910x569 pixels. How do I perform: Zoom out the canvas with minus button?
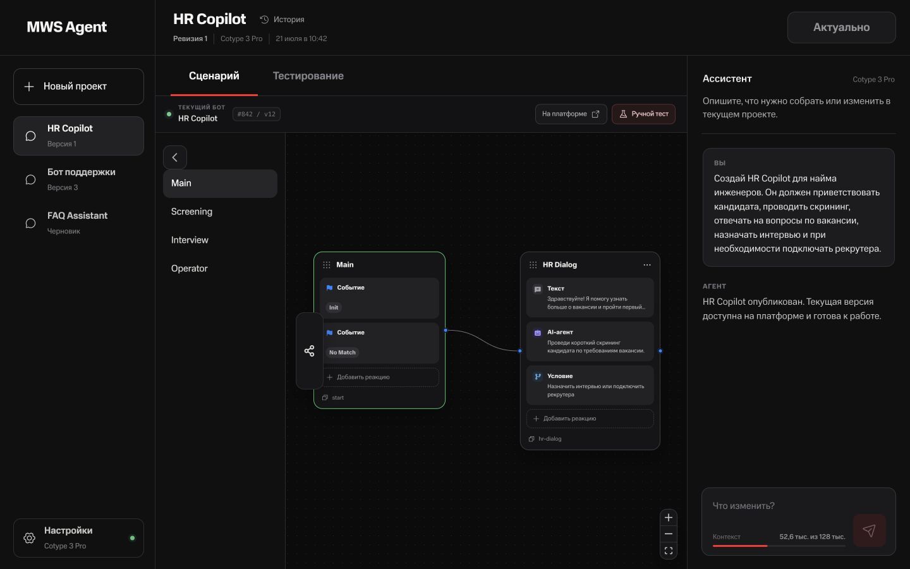(x=669, y=534)
